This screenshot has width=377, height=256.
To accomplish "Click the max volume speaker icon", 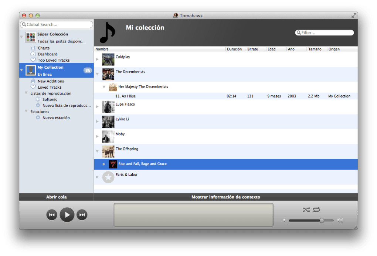I will point(340,220).
